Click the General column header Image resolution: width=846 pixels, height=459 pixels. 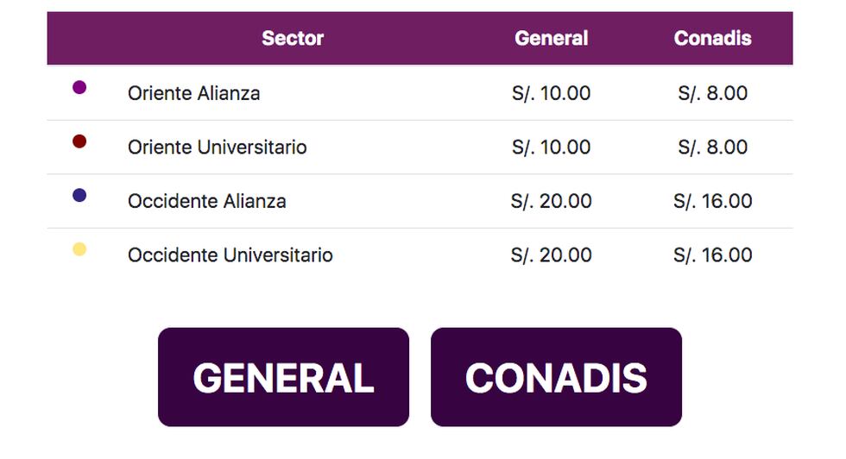click(551, 38)
